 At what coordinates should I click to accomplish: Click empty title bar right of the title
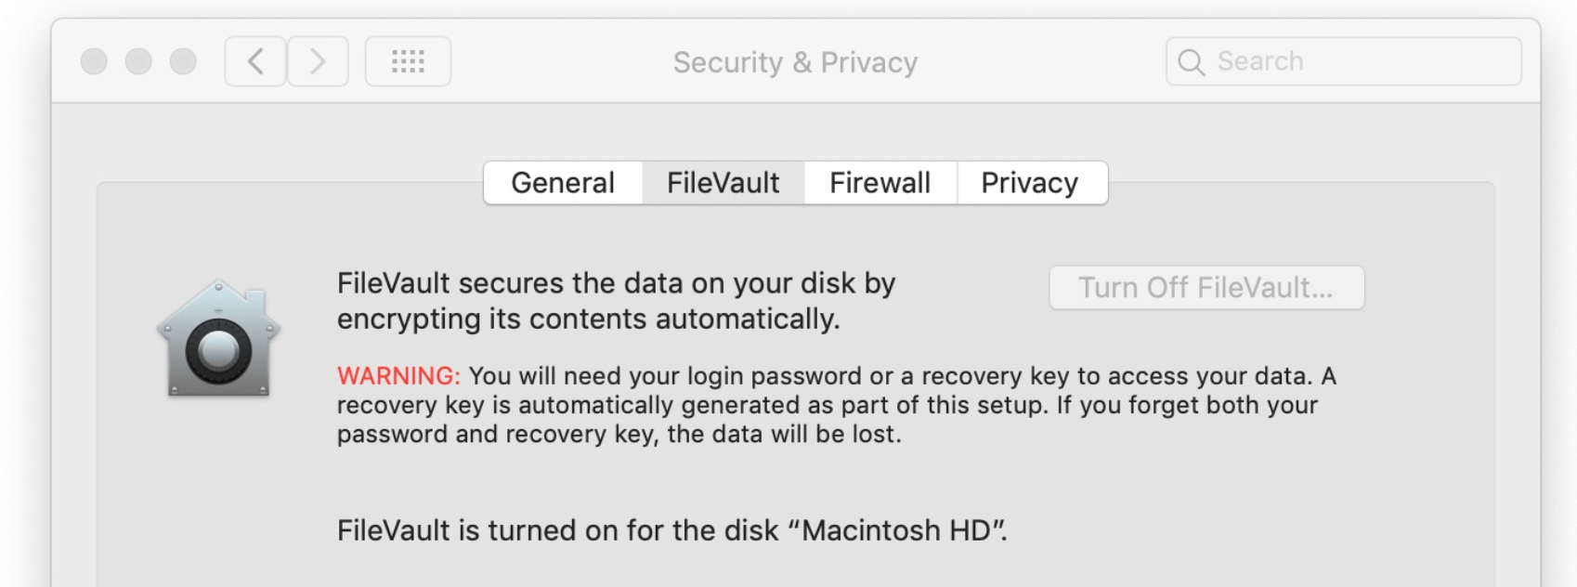(x=1040, y=61)
